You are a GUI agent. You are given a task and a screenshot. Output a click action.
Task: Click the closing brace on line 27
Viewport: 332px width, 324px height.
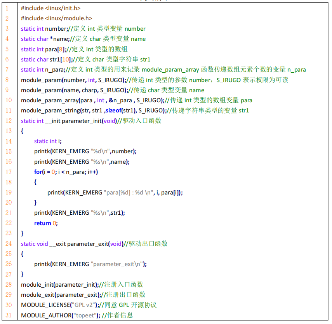click(x=22, y=274)
